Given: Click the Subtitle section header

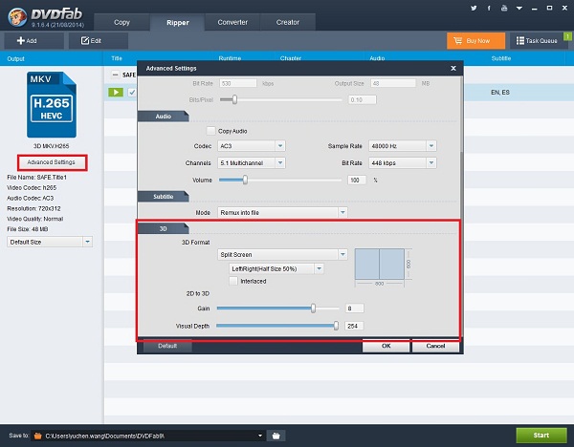Looking at the screenshot, I should pyautogui.click(x=164, y=196).
